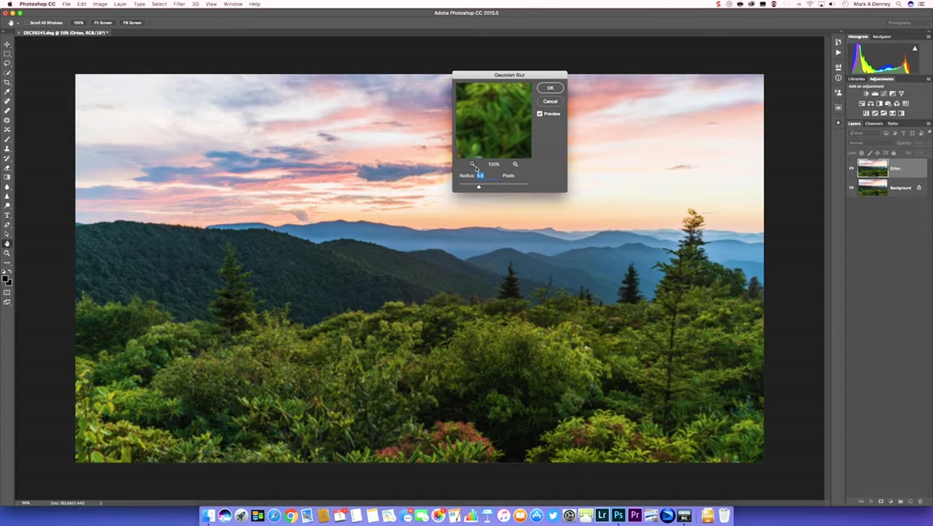Select the Eraser tool

coord(8,167)
